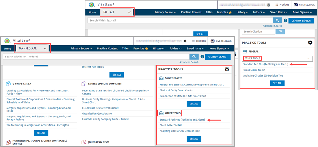
Task: Click search magnifier button in Tax - Federal window
Action: click(x=194, y=57)
